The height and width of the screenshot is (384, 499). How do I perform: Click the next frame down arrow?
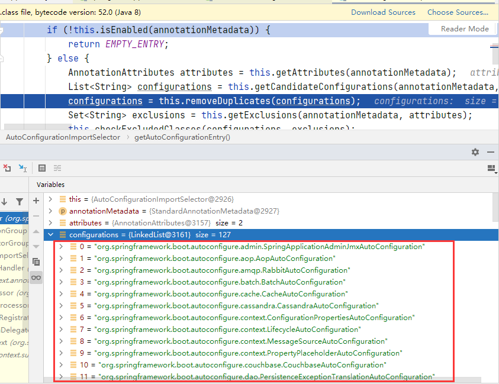tap(5, 202)
